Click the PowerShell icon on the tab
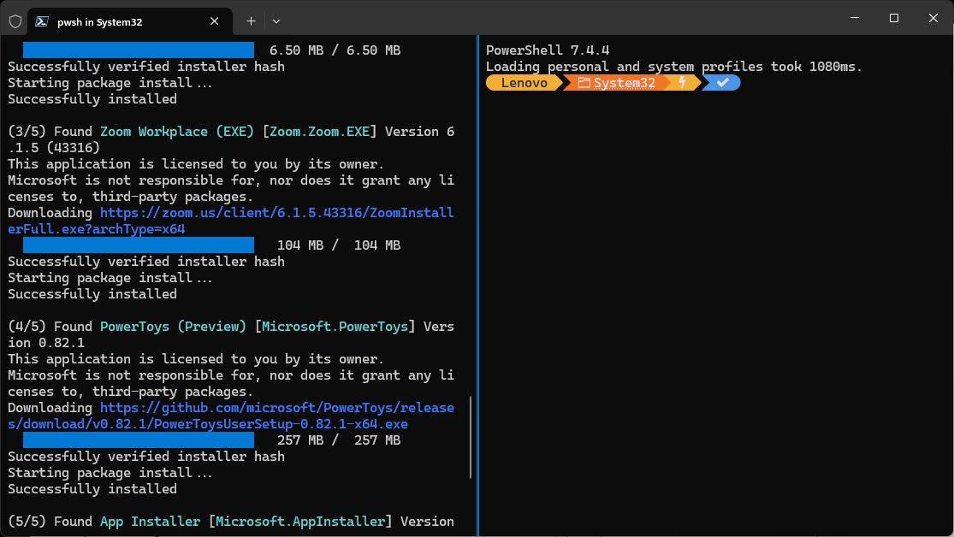 42,21
